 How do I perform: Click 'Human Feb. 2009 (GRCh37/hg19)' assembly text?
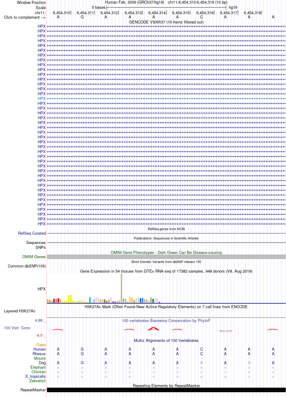pos(135,2)
